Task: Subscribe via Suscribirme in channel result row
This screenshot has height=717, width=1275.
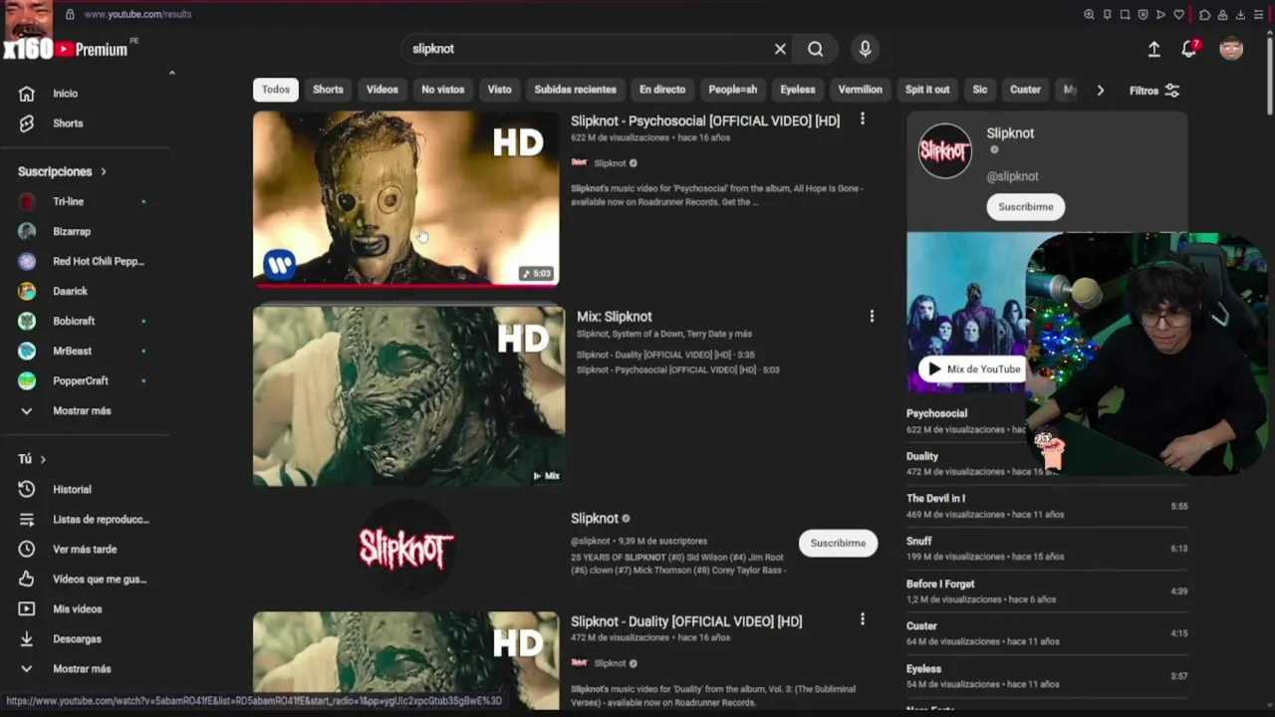Action: [838, 543]
